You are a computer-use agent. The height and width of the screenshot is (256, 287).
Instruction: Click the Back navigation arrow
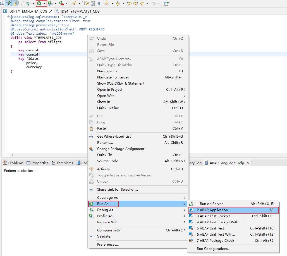click(x=142, y=3)
